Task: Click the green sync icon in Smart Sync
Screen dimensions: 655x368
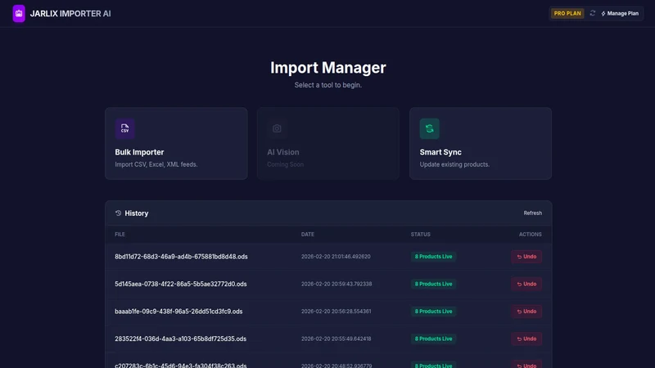Action: pos(429,128)
